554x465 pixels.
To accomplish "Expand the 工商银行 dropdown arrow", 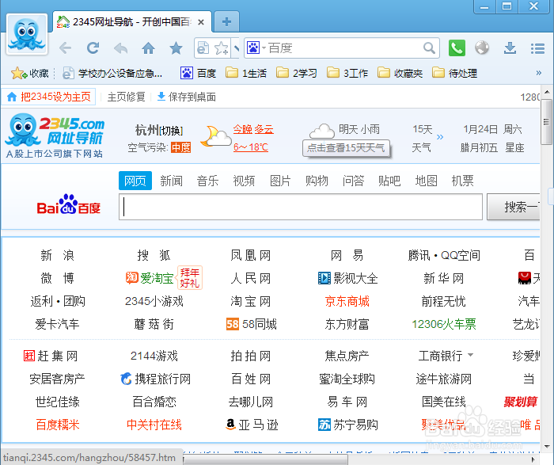I will pos(470,355).
